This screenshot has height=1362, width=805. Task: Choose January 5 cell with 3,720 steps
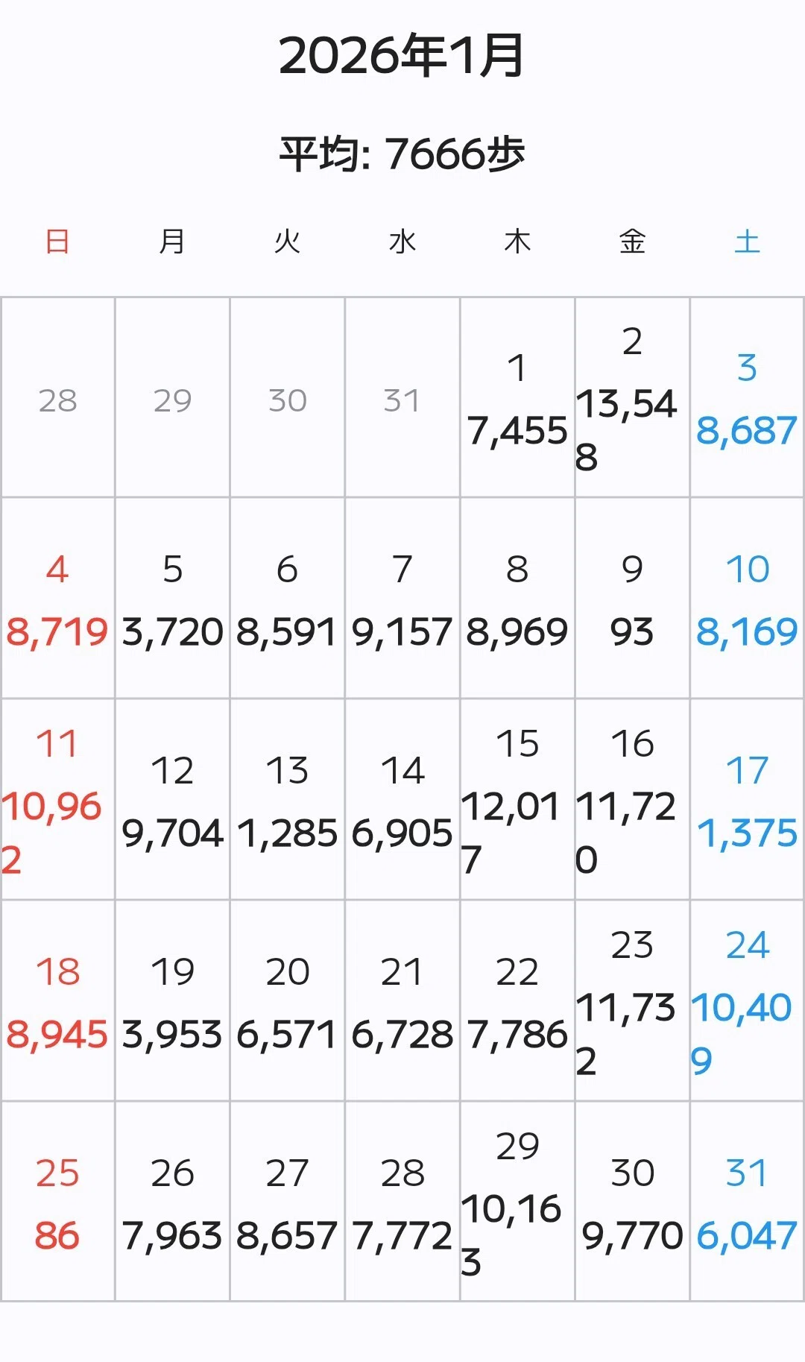[172, 599]
